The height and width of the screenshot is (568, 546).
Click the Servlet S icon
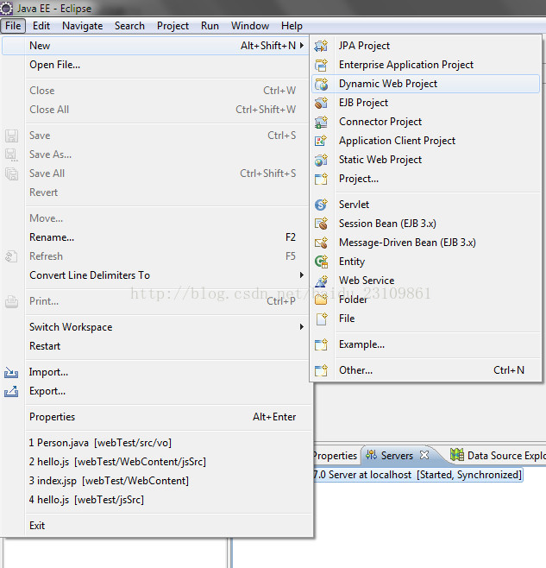click(x=321, y=205)
